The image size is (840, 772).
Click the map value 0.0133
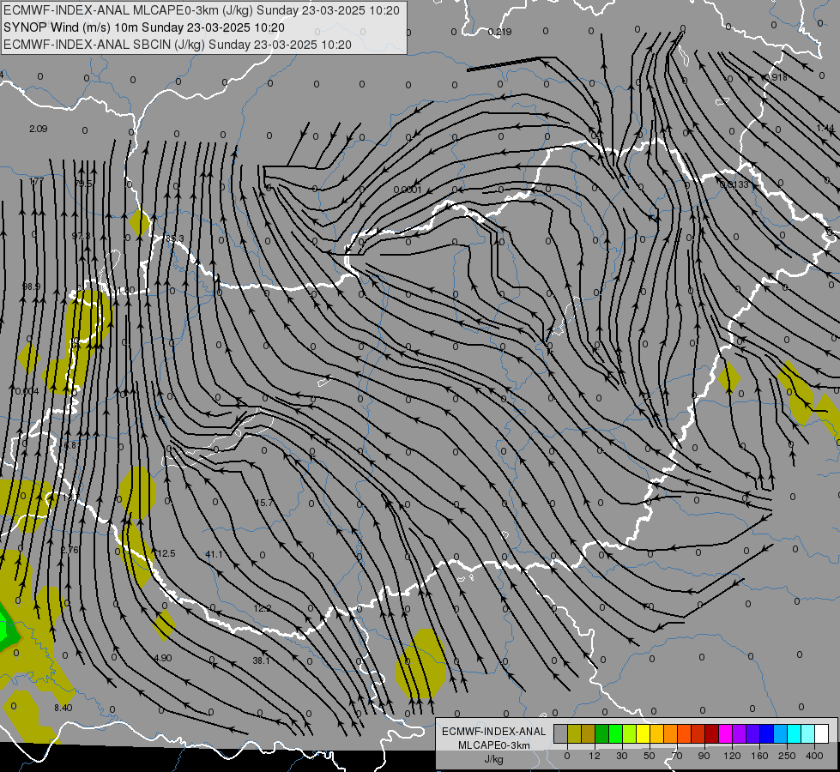pos(734,184)
